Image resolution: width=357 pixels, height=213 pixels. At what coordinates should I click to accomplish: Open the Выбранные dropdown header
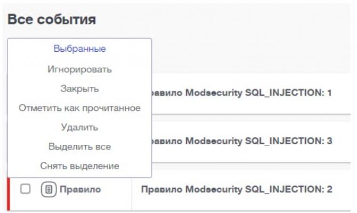(79, 48)
